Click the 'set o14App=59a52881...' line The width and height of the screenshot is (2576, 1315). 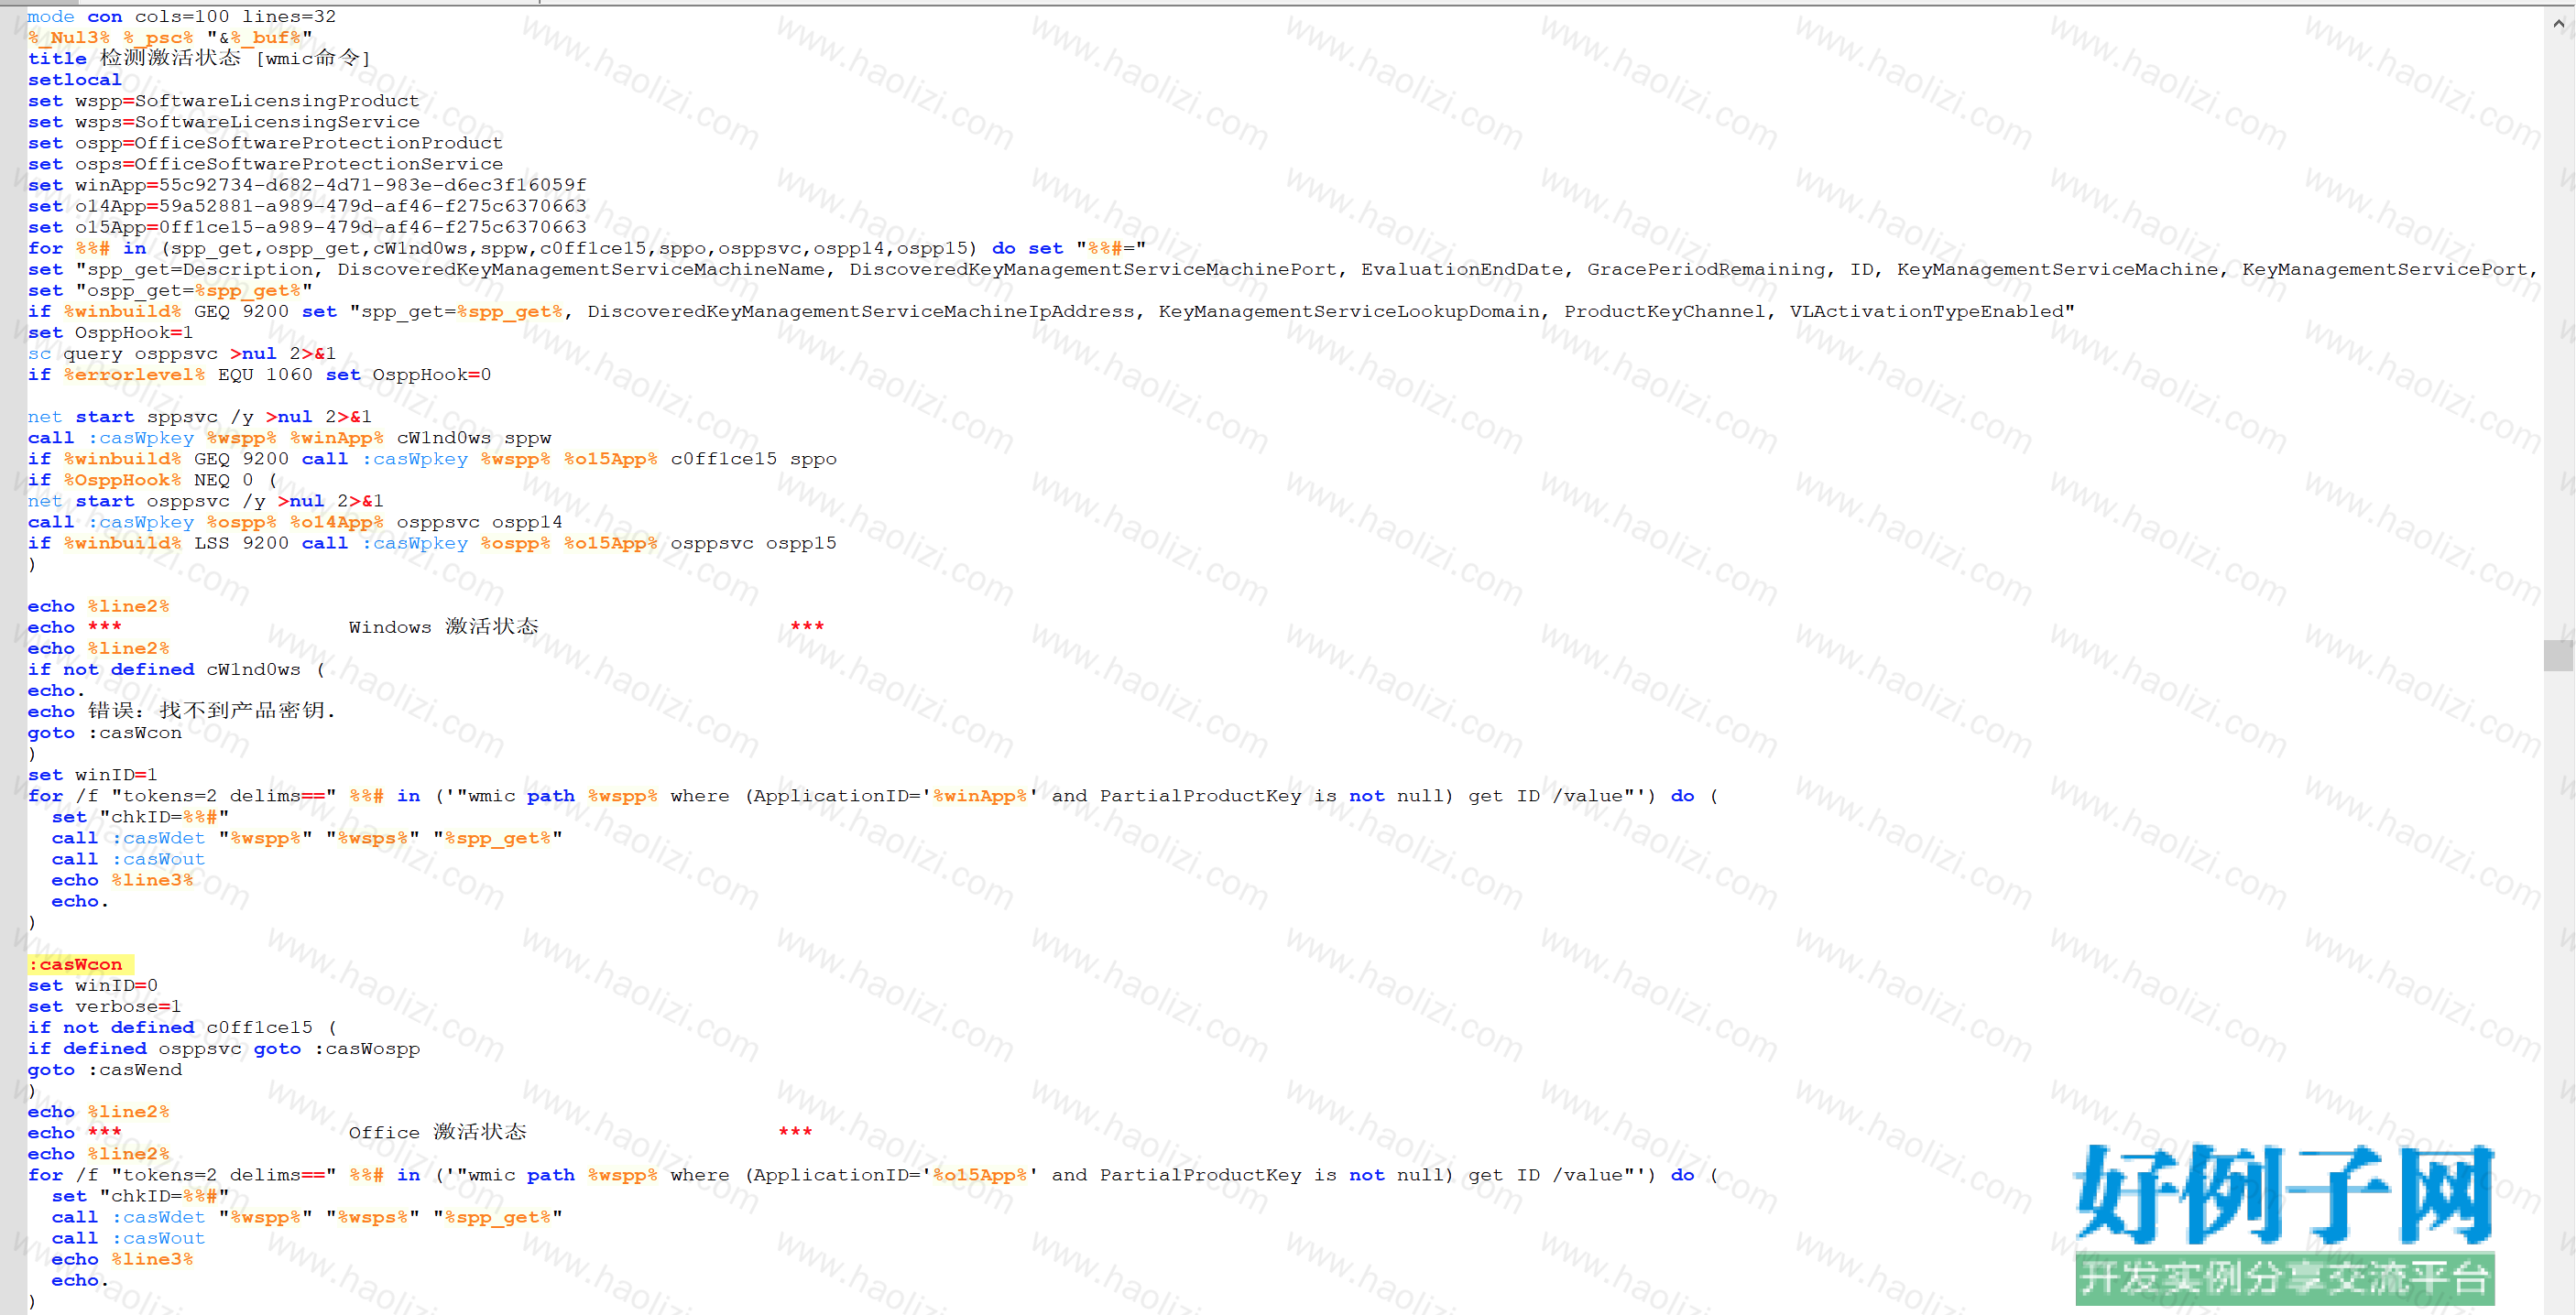pyautogui.click(x=307, y=206)
